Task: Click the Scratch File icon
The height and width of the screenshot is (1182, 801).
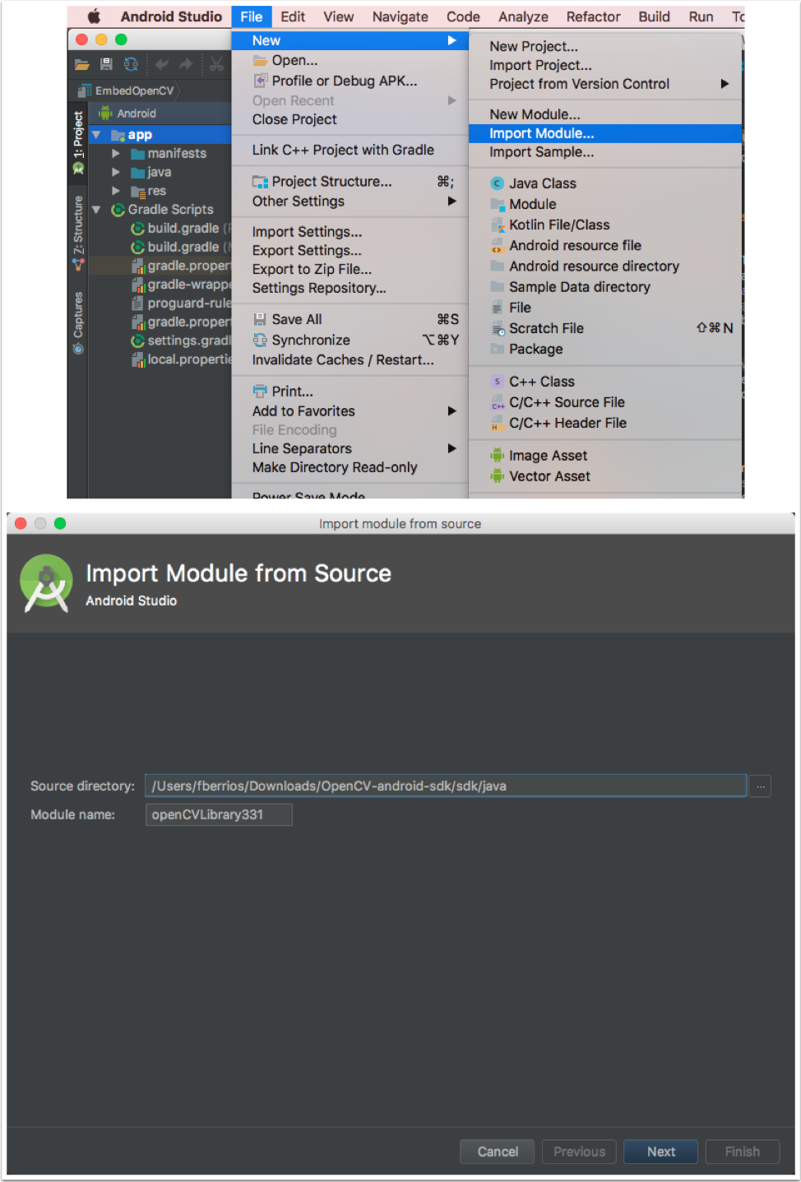Action: click(498, 328)
